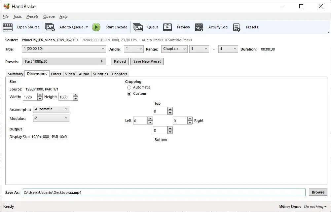Select the Custom cropping radio button
This screenshot has height=212, width=331.
pos(129,94)
